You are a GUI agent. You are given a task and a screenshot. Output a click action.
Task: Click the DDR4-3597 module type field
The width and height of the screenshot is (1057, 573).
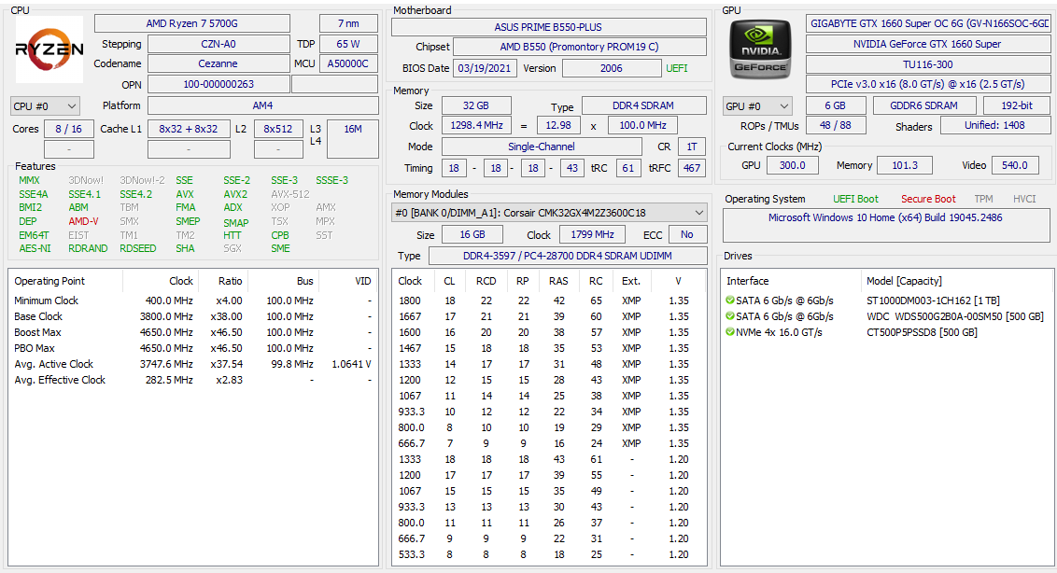coord(568,256)
